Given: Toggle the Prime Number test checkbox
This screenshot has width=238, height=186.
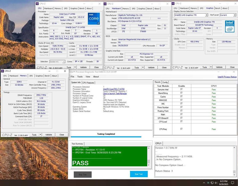Looking at the screenshot, I should click(x=181, y=107).
